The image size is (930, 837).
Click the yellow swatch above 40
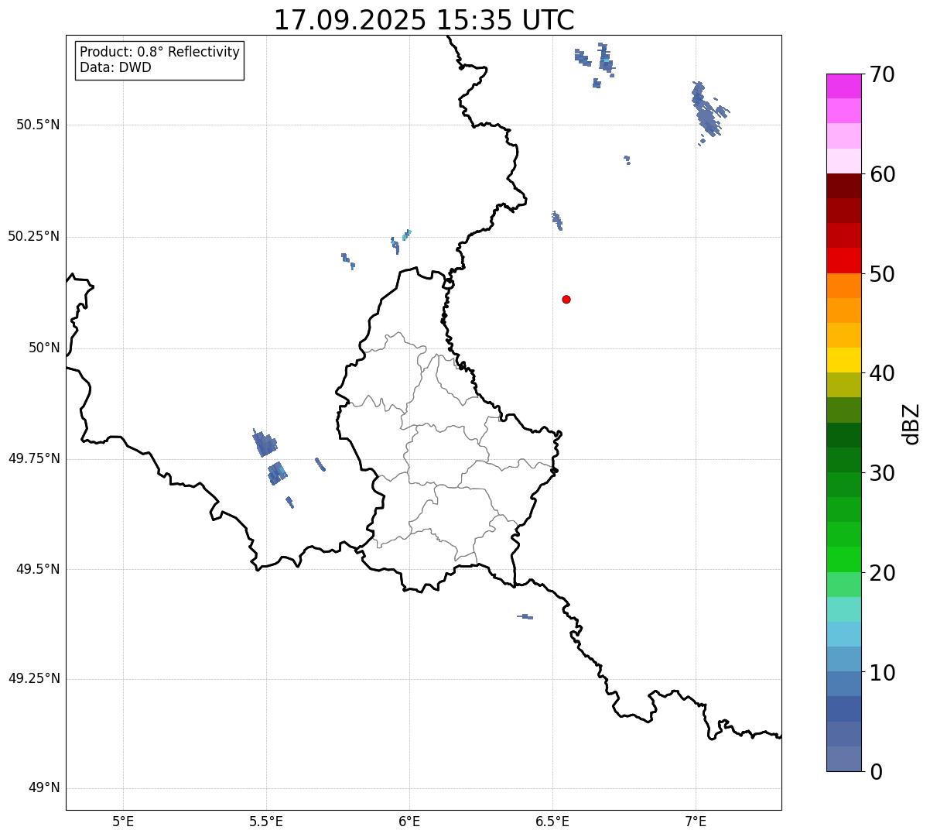pos(843,360)
